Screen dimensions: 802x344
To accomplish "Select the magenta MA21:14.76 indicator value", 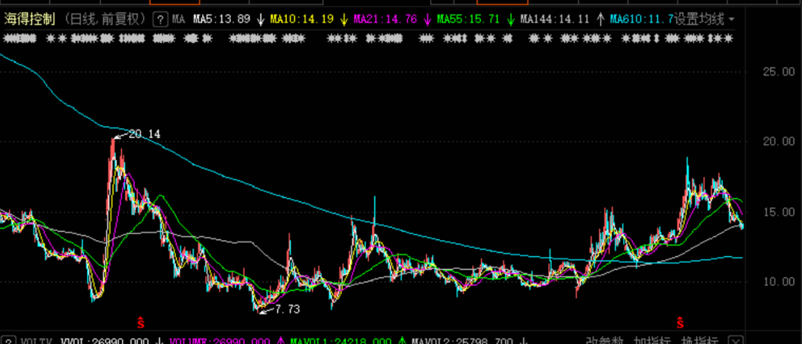I will (385, 20).
